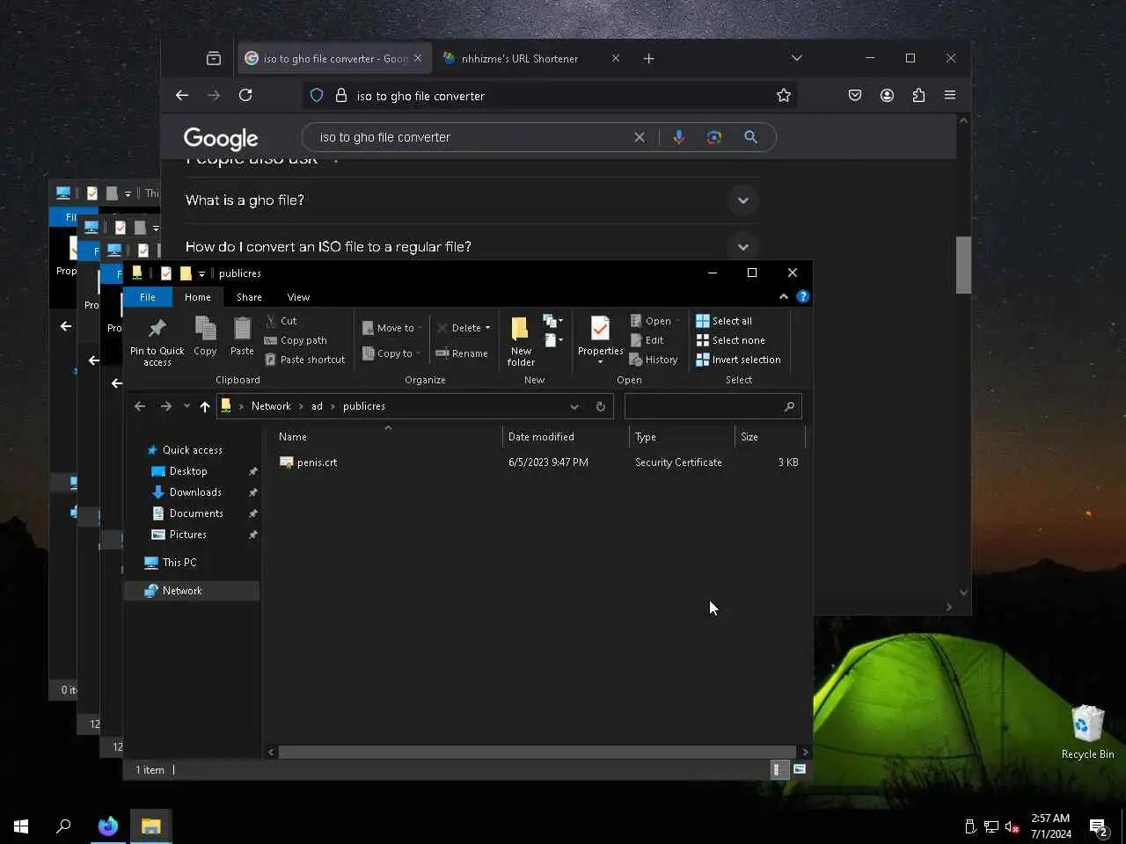
Task: Select iso to gho file converter tab
Action: pyautogui.click(x=334, y=58)
